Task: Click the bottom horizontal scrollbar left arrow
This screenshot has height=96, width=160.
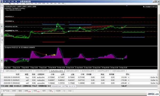Action: 1,94
